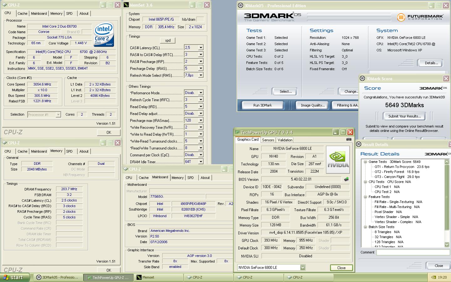Screen dimensions: 451x282
Task: Click Core Speed 3054.6 MHz value
Action: tap(42, 84)
